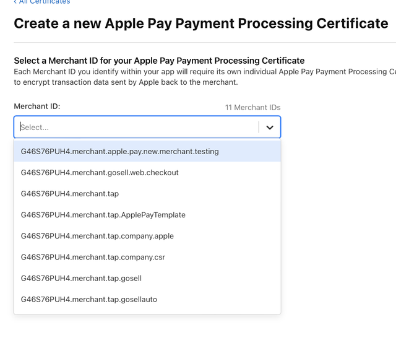Click the 'Merchant ID:' label

click(37, 107)
